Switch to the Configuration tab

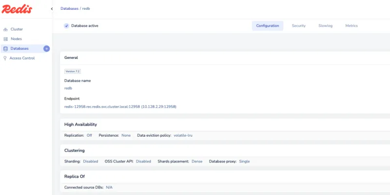pos(268,26)
